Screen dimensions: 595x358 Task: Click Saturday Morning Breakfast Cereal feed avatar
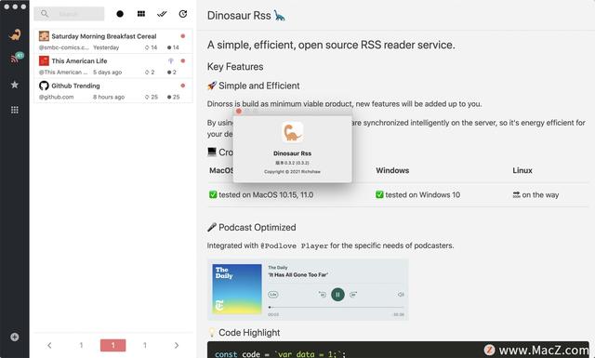pos(44,36)
